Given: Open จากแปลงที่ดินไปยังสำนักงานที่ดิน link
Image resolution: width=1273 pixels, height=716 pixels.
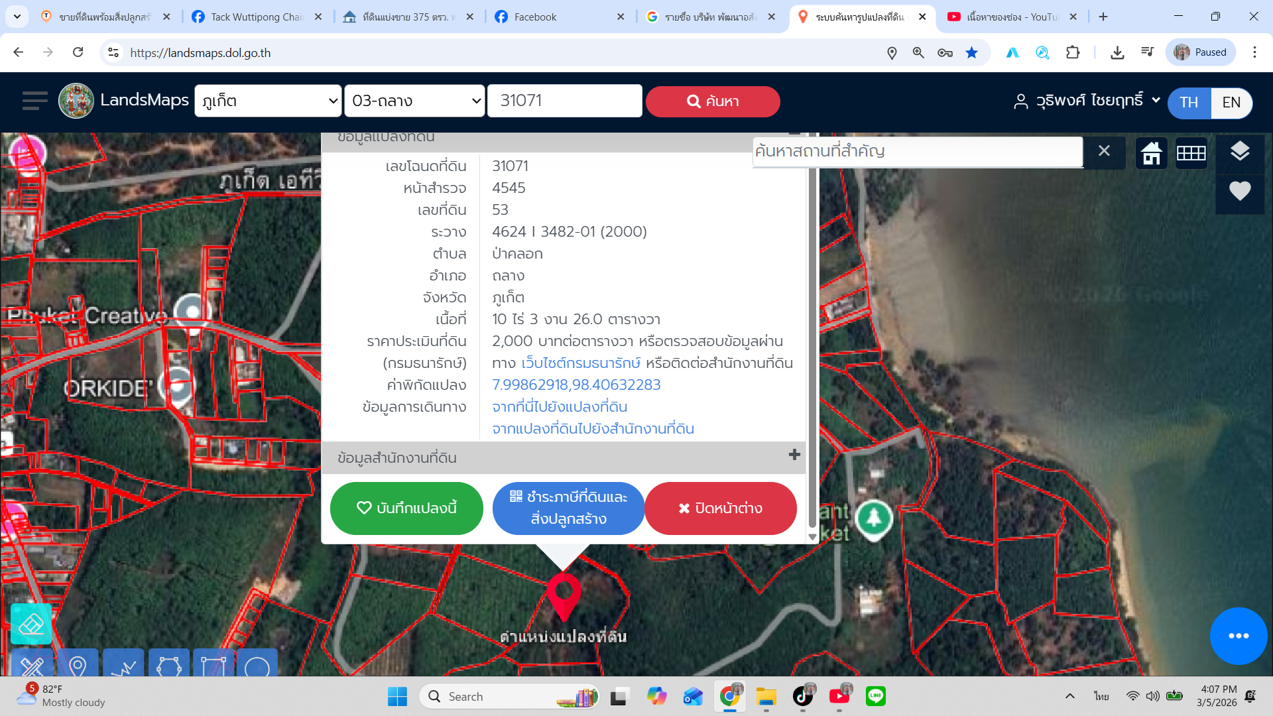Looking at the screenshot, I should pyautogui.click(x=593, y=429).
